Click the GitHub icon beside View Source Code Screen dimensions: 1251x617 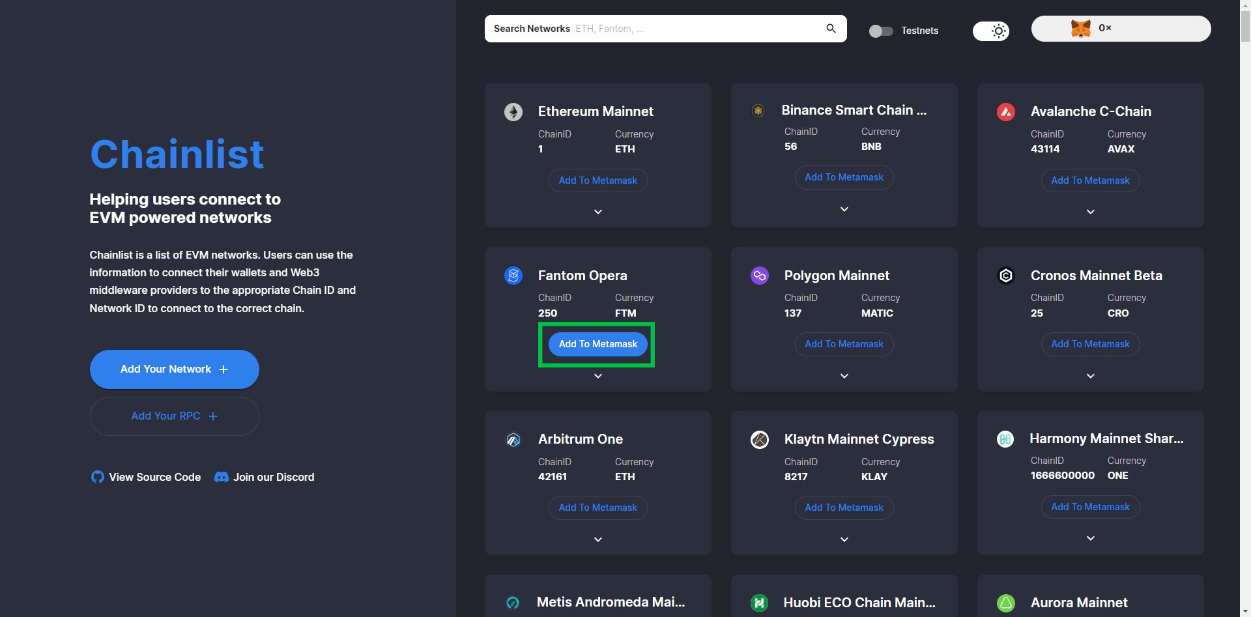[97, 477]
